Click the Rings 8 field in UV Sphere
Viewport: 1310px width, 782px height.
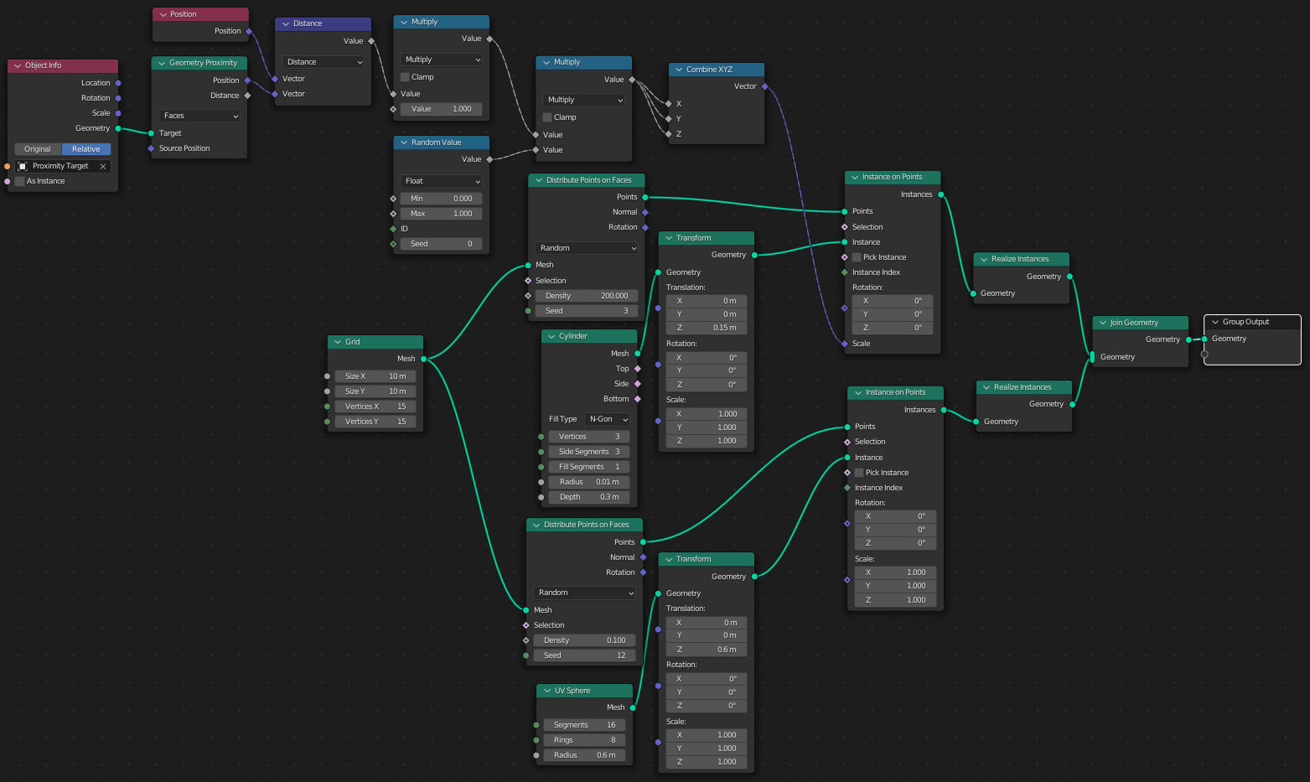(584, 740)
